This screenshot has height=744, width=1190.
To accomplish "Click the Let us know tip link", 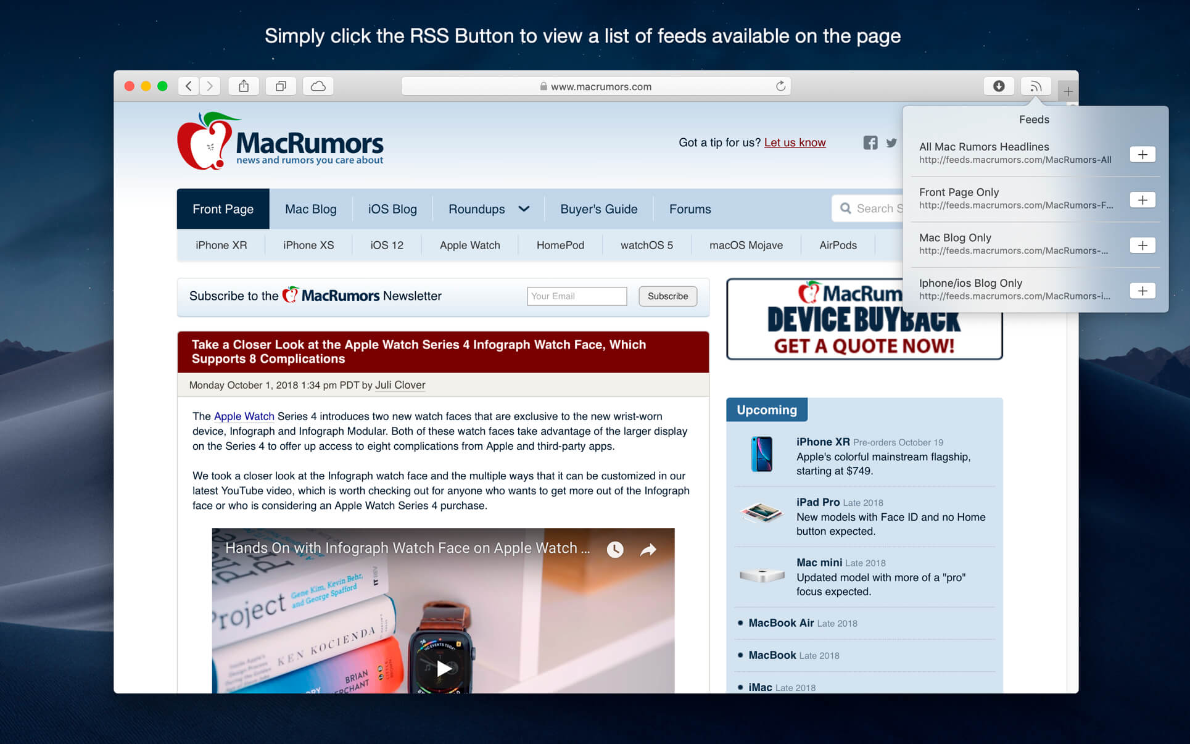I will [794, 143].
